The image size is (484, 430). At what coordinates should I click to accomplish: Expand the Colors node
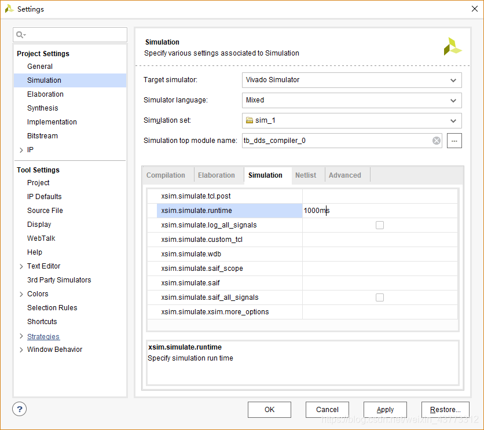tap(21, 294)
